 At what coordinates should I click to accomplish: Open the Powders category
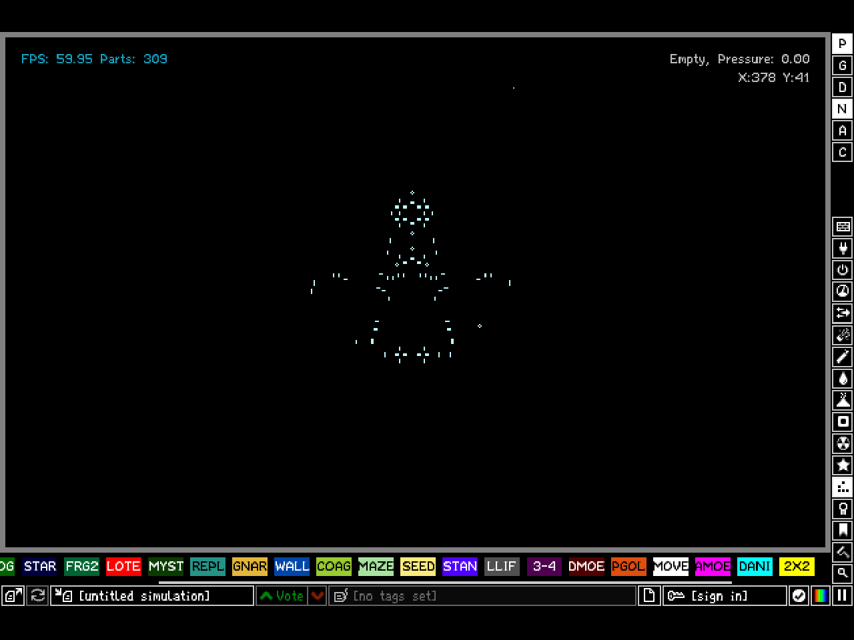click(x=843, y=400)
